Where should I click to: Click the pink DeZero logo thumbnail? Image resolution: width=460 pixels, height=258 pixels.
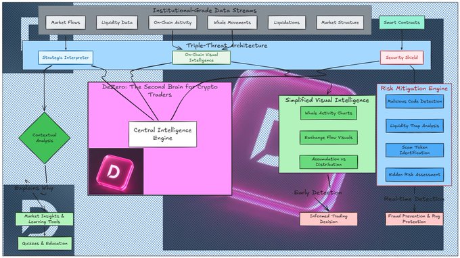point(116,172)
